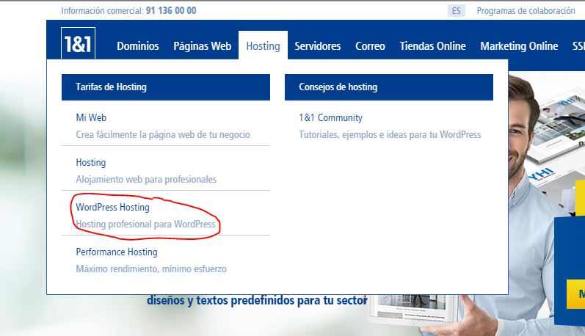Open the Dominios menu
Screen dimensions: 585x336
click(x=137, y=46)
